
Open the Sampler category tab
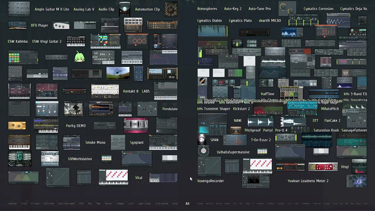120,203
